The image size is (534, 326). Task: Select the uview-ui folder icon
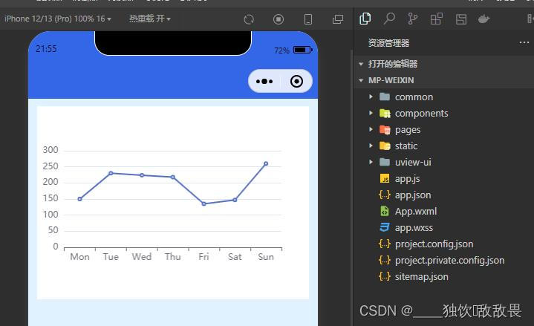tap(385, 162)
